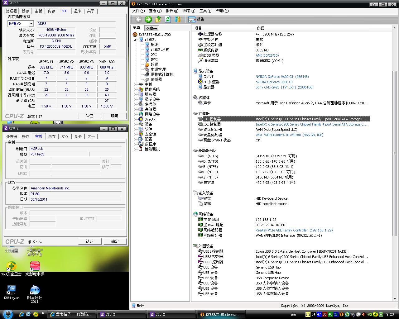Open the AMI (10/25/10) BIOS link
399x319 pixels.
tap(267, 55)
